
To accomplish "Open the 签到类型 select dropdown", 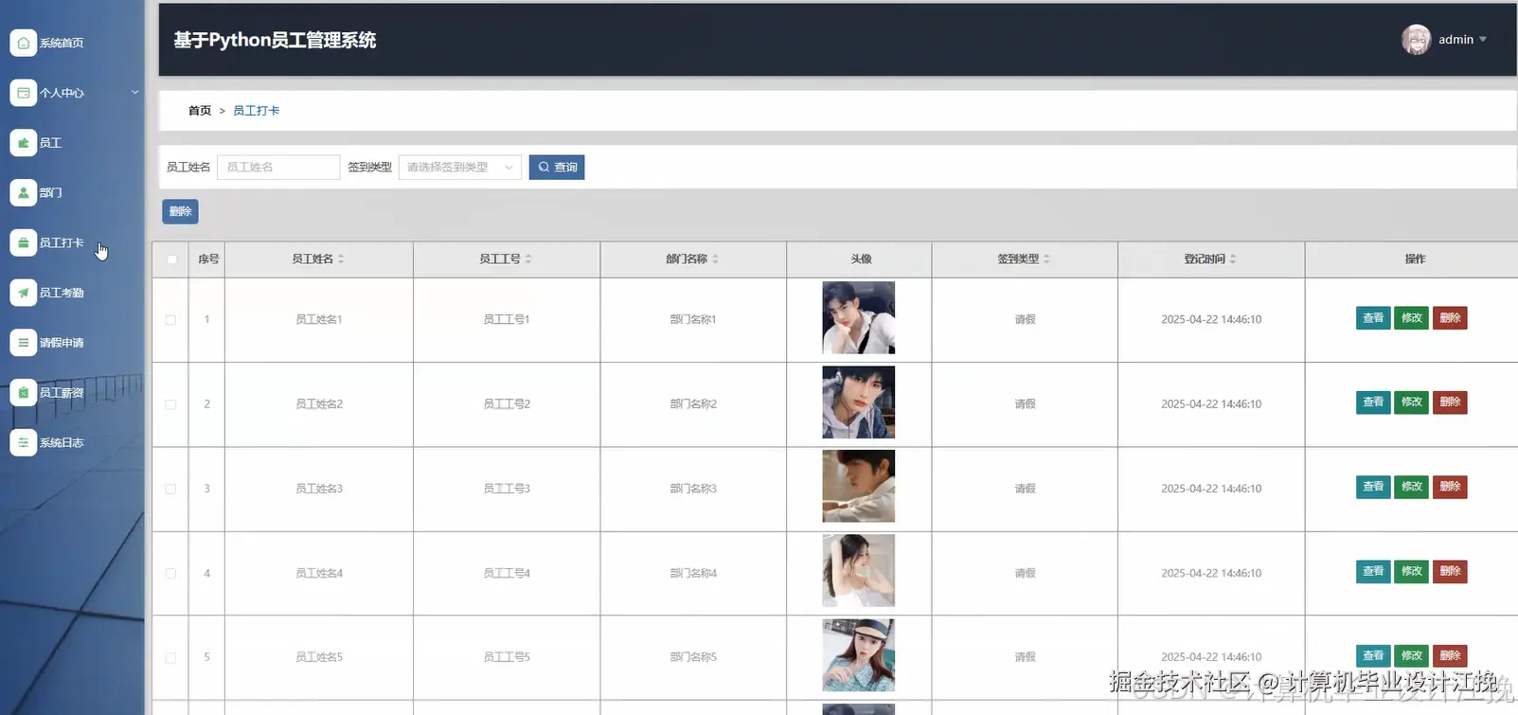I will [x=460, y=167].
